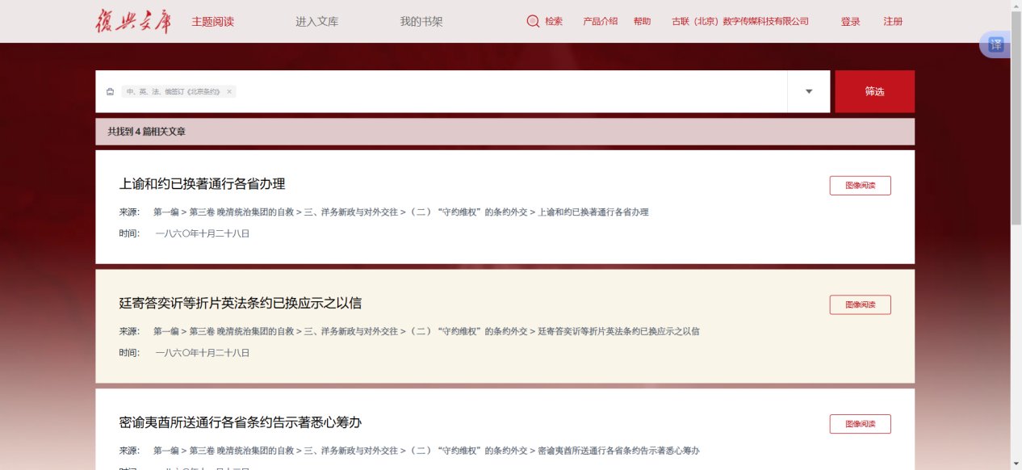
Task: Open 图像阅读 for 上谕和约已换著通行各省办理
Action: coord(860,186)
